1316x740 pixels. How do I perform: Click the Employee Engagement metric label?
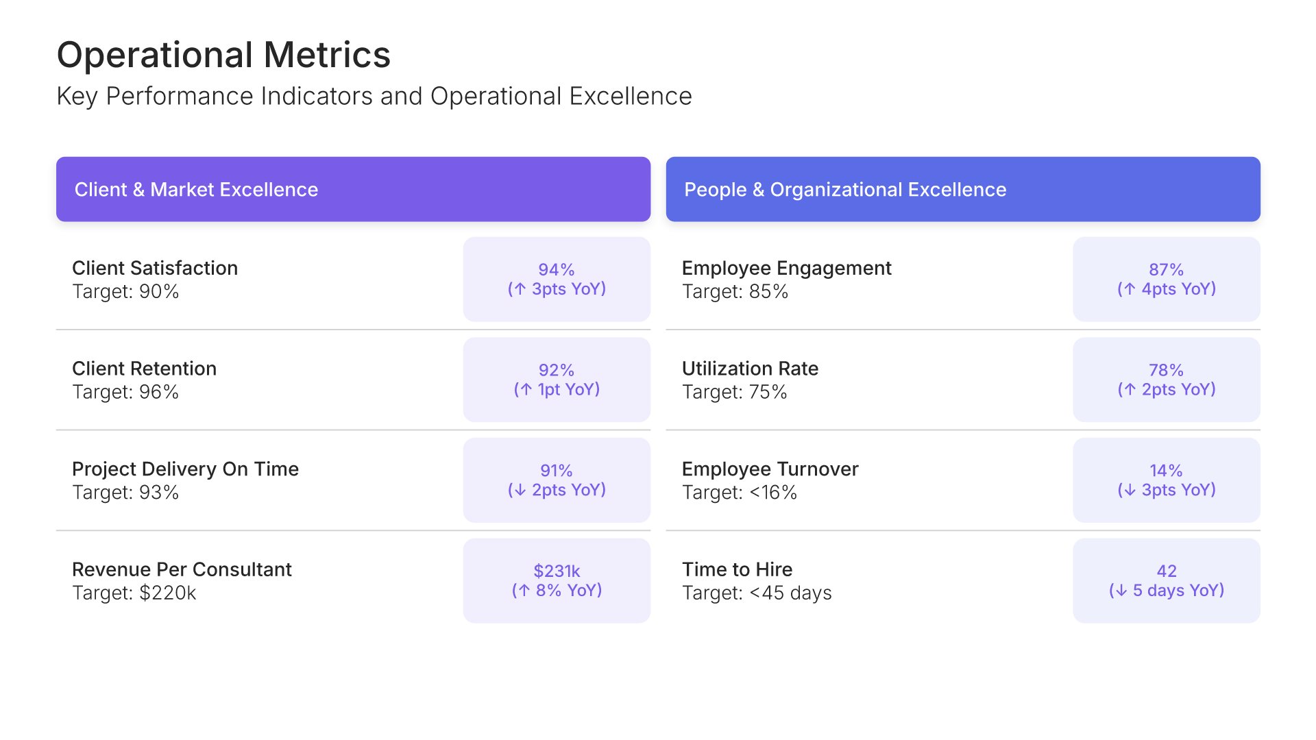pyautogui.click(x=786, y=268)
